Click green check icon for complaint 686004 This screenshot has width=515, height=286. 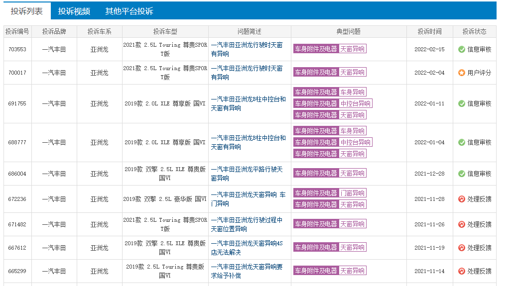[x=462, y=174]
